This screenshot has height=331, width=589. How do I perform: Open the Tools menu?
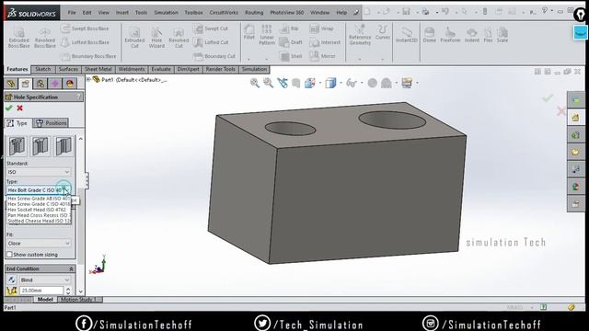click(x=141, y=12)
